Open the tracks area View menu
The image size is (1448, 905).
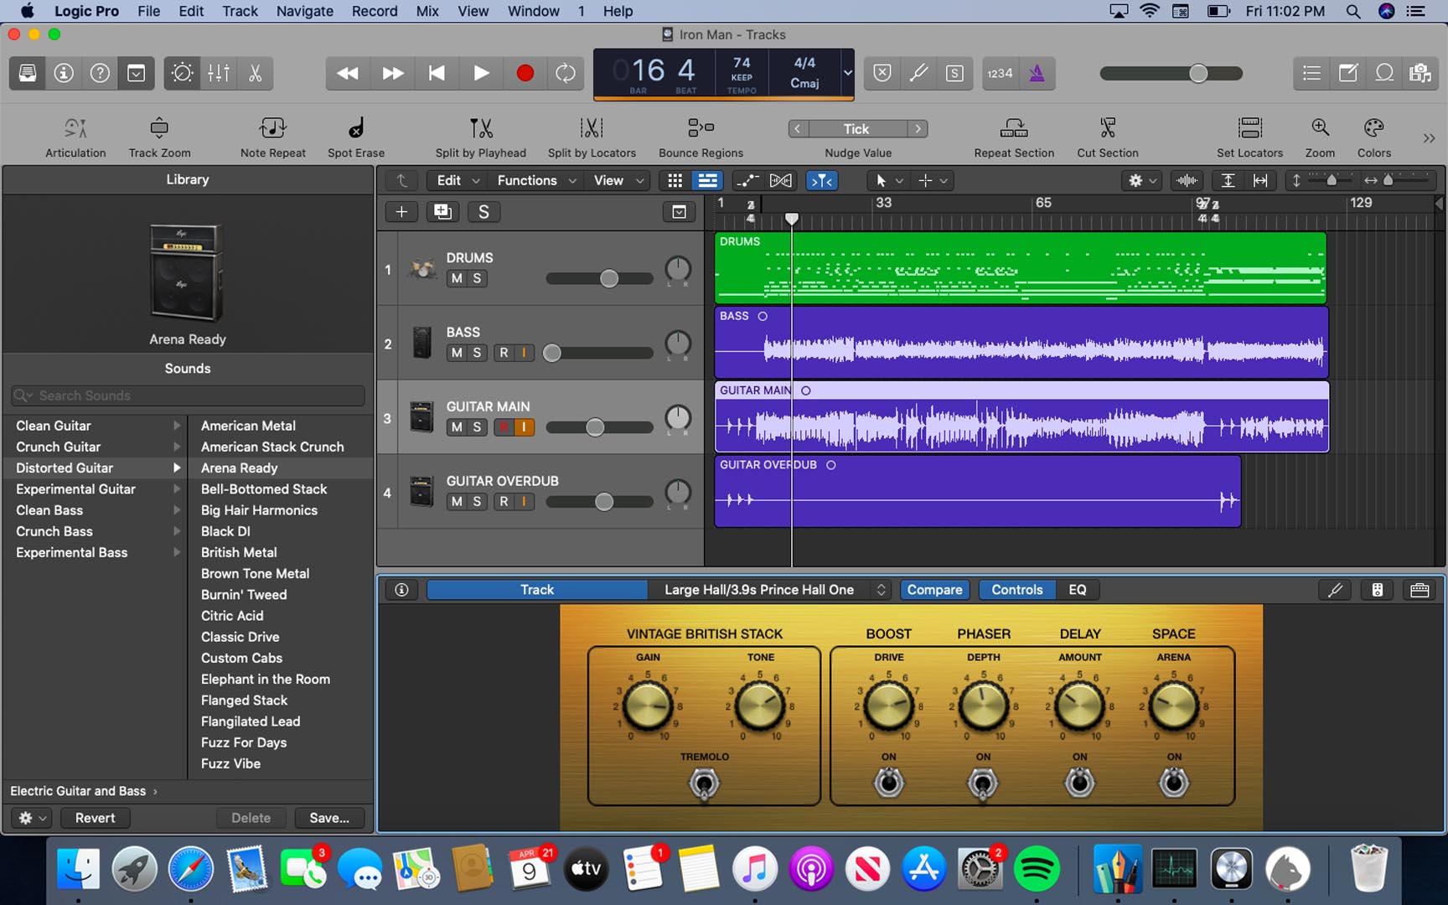618,180
